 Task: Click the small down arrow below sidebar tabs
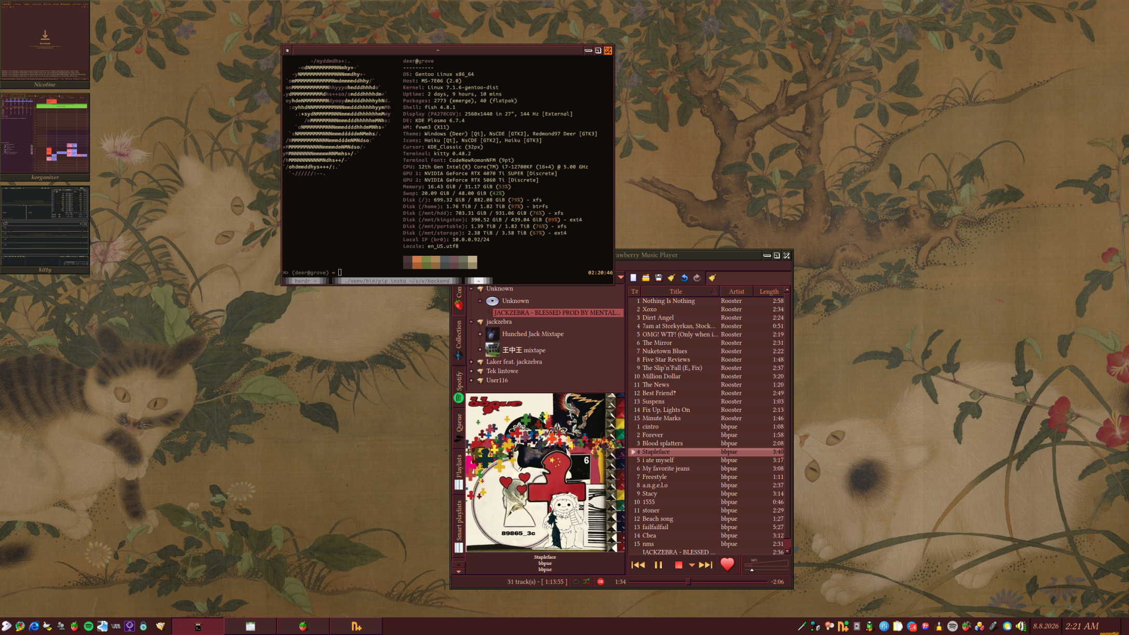pos(459,572)
